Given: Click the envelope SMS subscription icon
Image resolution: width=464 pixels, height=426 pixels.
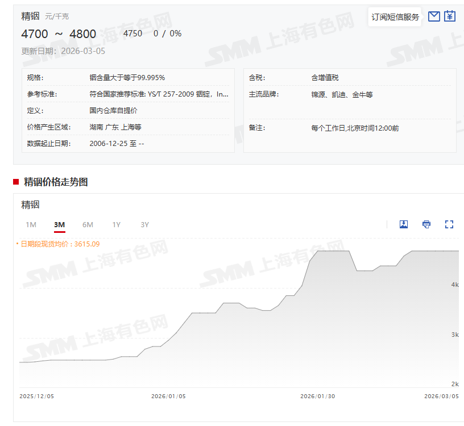Looking at the screenshot, I should 434,16.
